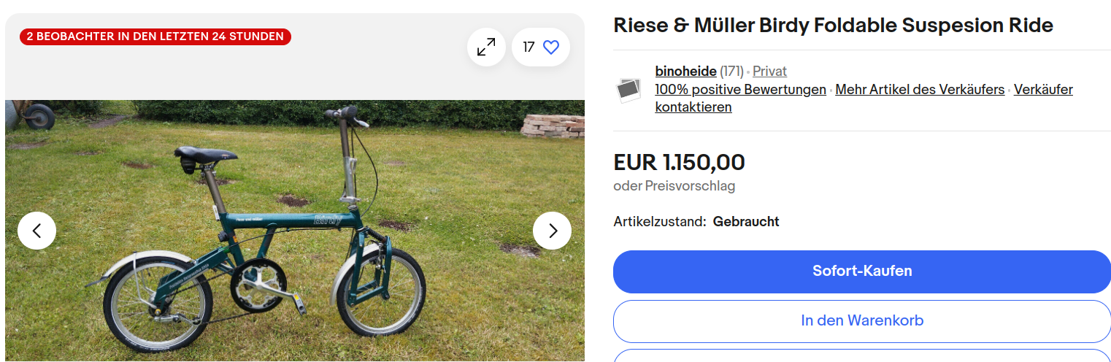View the seller's (171) feedback score
1111x362 pixels.
pyautogui.click(x=731, y=72)
